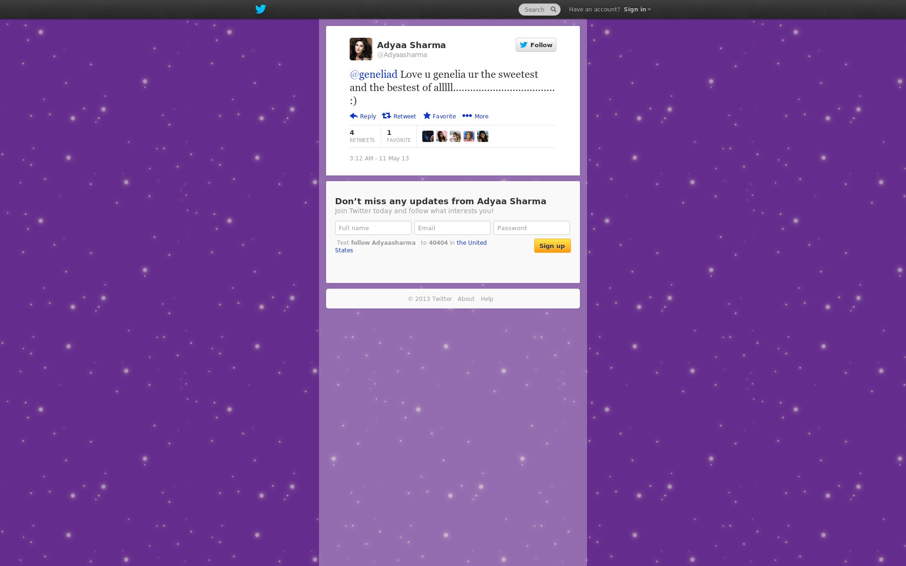Open Adyaa Sharma's profile picture
Image resolution: width=906 pixels, height=566 pixels.
[x=361, y=49]
